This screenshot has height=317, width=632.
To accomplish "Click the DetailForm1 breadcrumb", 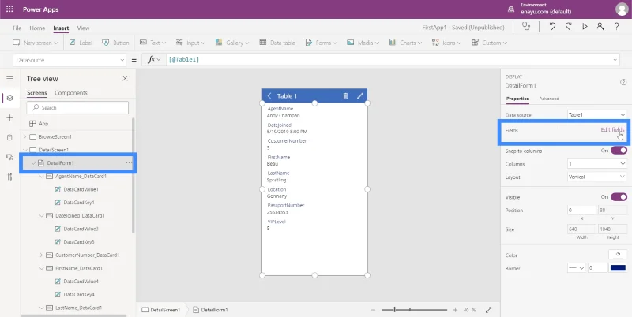I will (x=211, y=310).
